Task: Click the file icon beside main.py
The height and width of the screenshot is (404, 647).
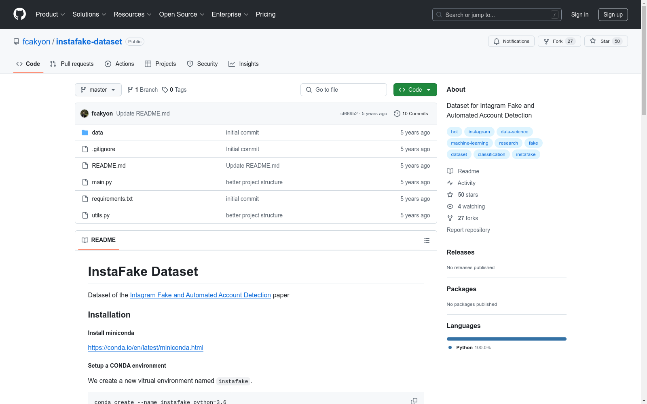Action: tap(85, 182)
